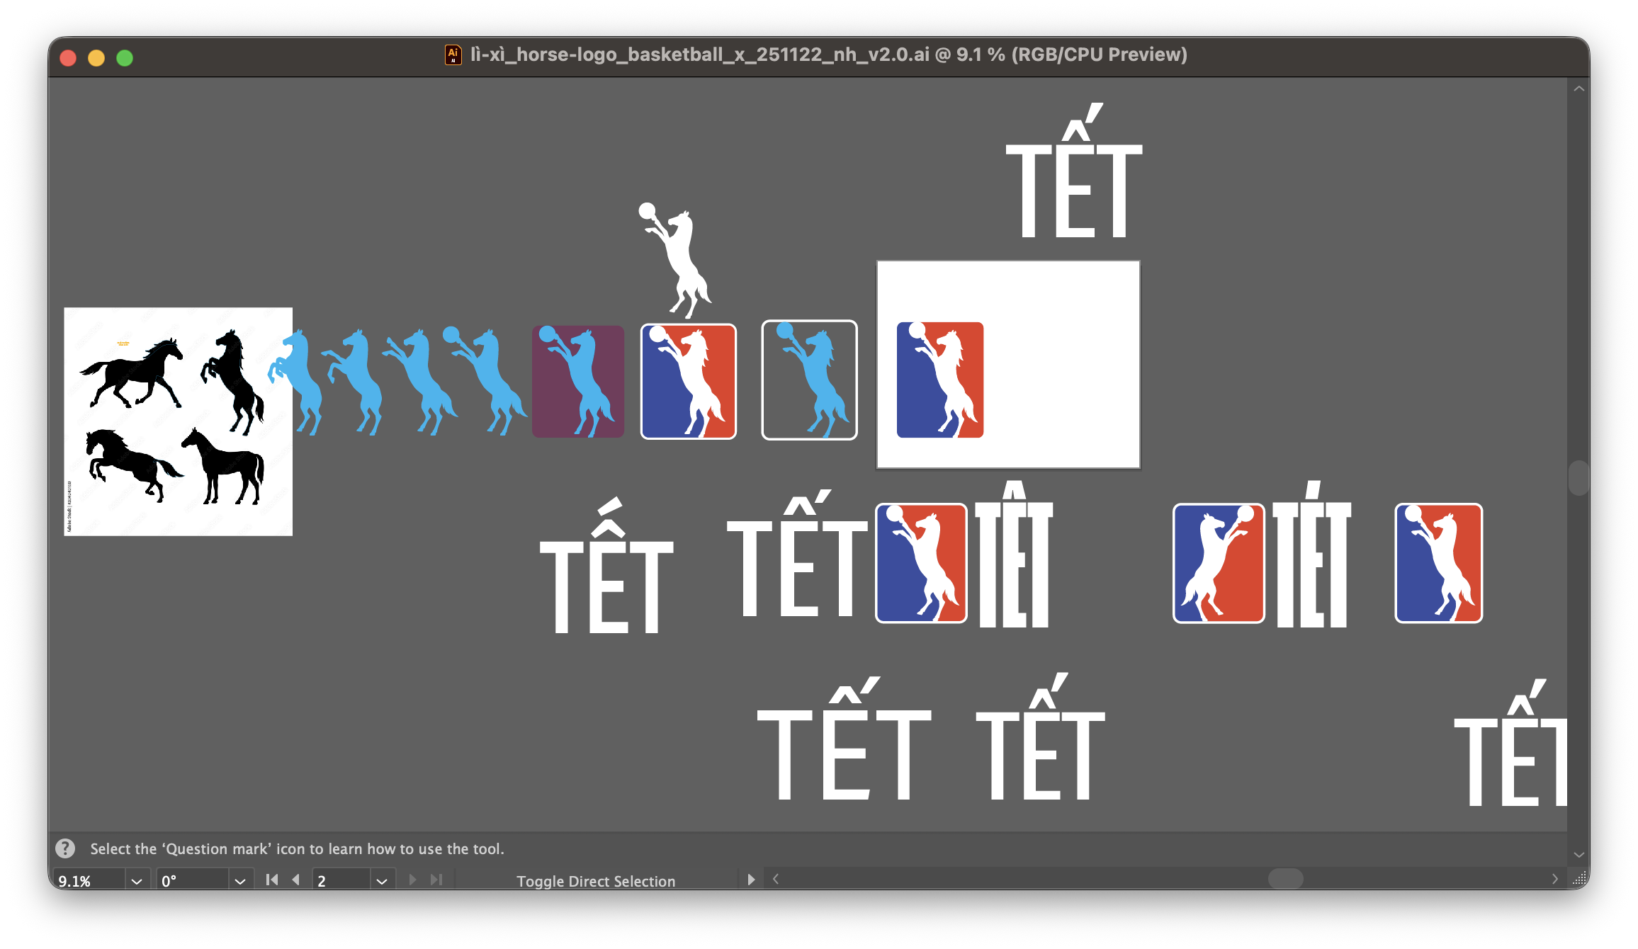Click the vertical scrollbar thumb
This screenshot has height=949, width=1638.
1578,478
